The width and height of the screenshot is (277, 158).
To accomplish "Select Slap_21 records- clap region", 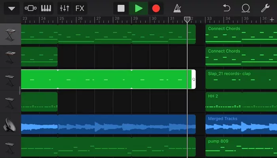I will pyautogui.click(x=241, y=79).
